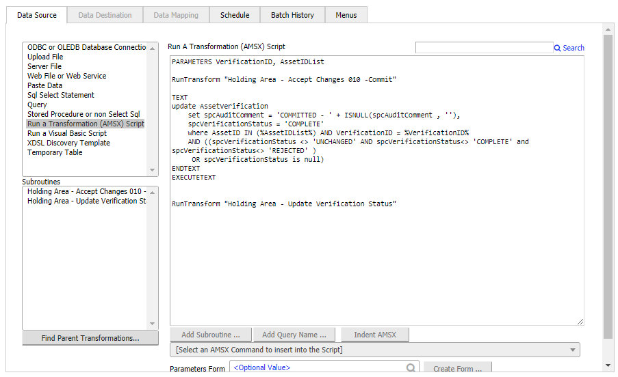
Task: Click into the script search input field
Action: click(485, 48)
